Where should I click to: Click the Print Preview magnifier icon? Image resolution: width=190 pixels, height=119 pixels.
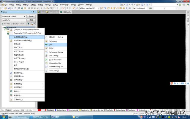[15, 8]
